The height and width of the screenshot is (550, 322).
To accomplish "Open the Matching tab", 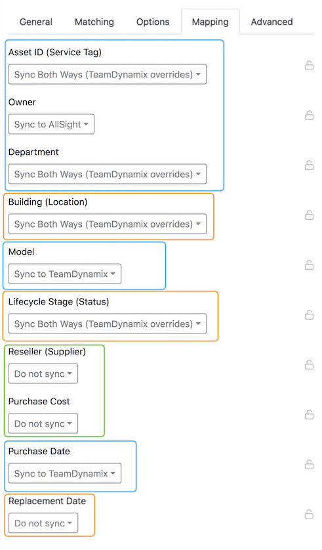I will click(x=94, y=22).
